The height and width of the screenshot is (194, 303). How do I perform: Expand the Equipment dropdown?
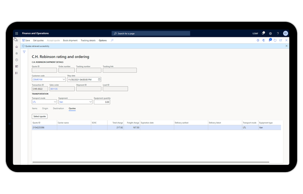point(90,102)
